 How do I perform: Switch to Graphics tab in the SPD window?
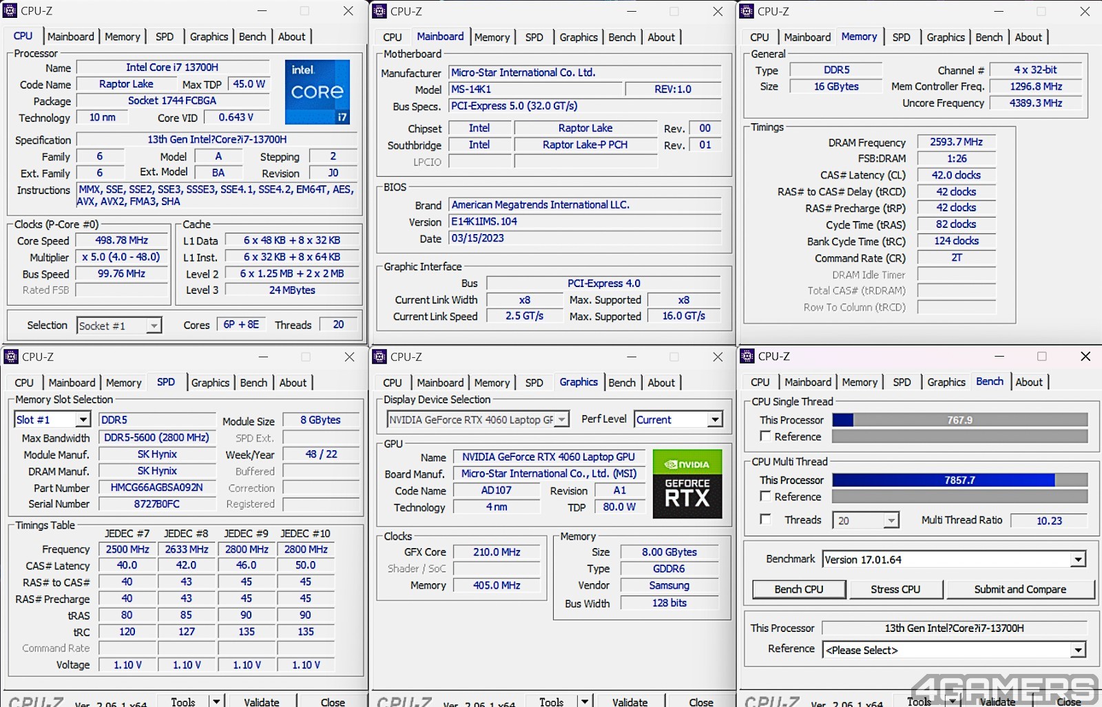[x=210, y=383]
